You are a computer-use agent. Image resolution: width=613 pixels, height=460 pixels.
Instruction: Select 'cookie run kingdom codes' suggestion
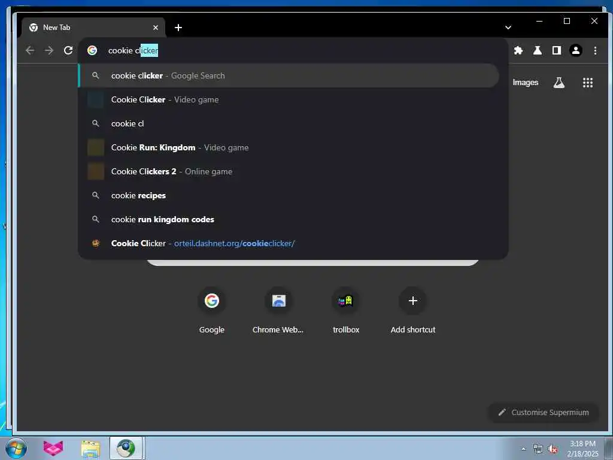289,219
